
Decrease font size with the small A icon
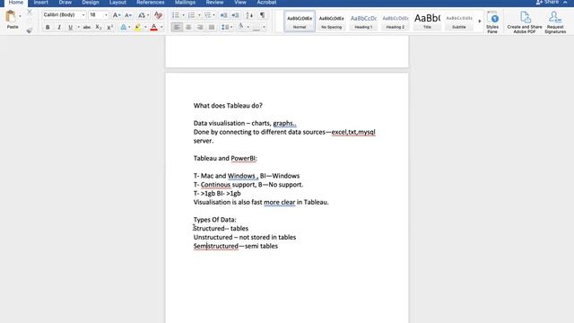[x=127, y=15]
